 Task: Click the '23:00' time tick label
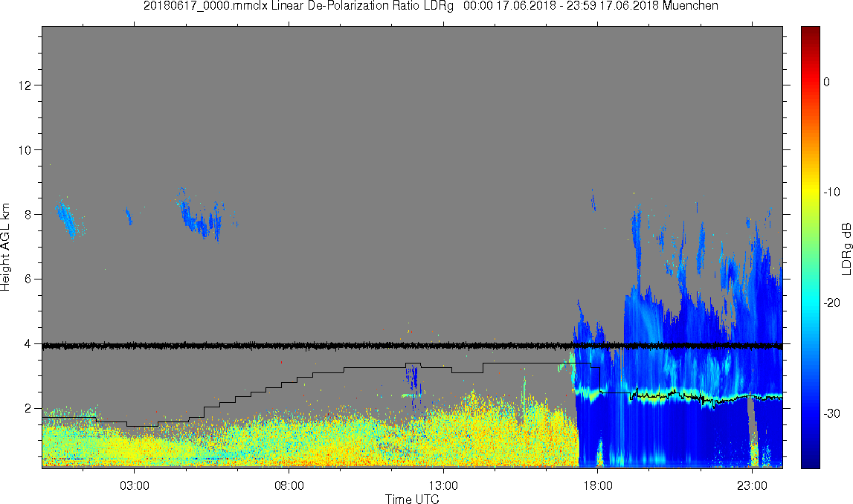point(753,485)
